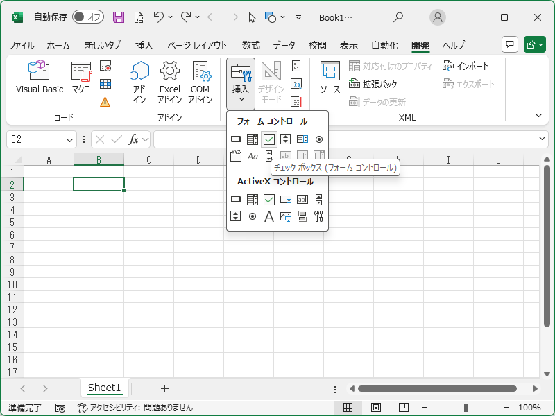555x416 pixels.
Task: Toggle the 自動保存 AutoSave switch
Action: click(88, 17)
